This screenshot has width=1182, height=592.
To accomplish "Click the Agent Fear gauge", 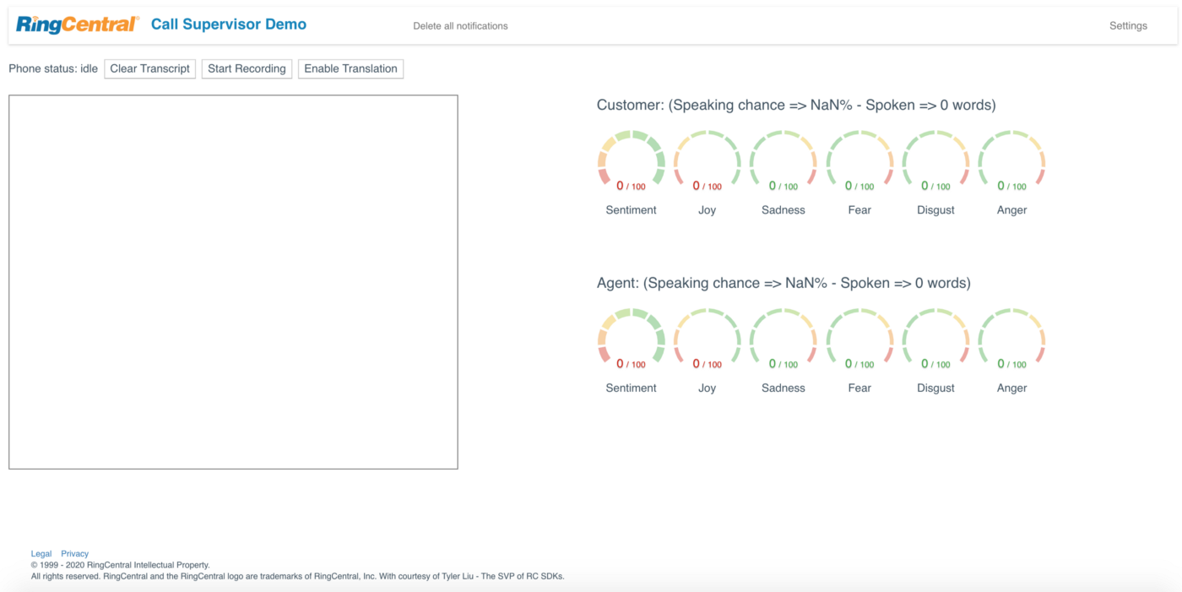I will point(859,340).
